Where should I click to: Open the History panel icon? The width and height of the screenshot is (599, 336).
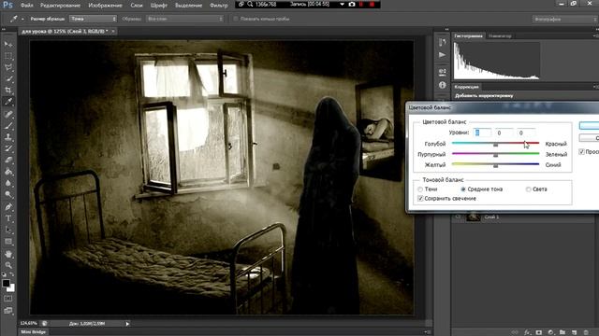[x=443, y=42]
